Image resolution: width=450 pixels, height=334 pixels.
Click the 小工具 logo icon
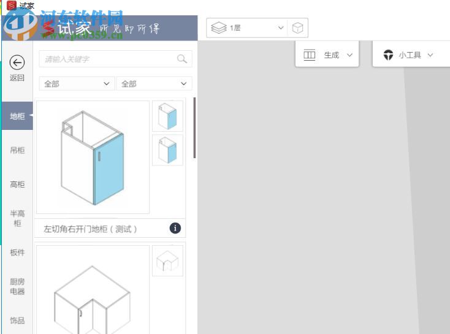388,55
